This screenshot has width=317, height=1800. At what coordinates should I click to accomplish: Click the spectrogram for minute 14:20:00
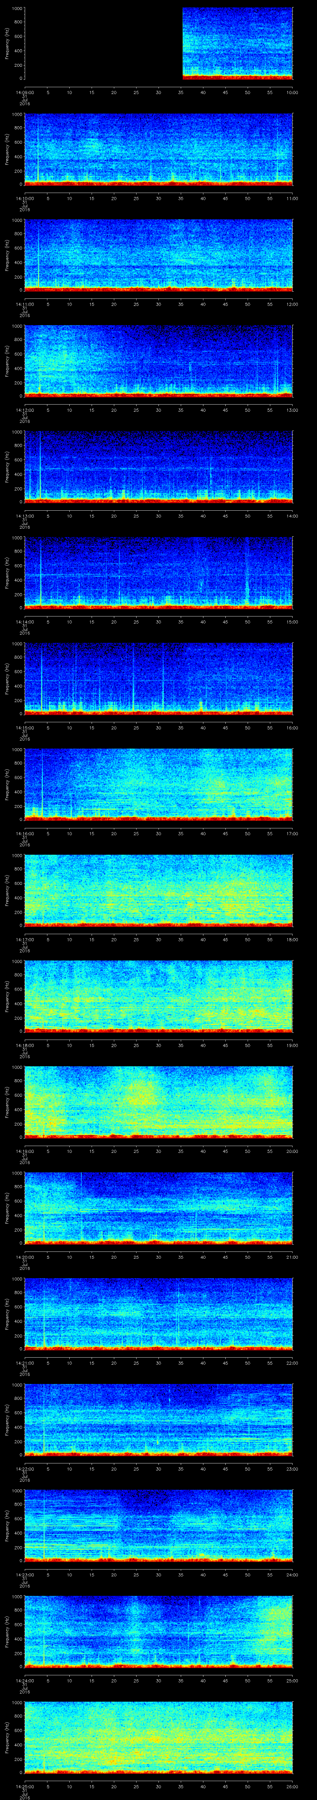pos(159,1207)
